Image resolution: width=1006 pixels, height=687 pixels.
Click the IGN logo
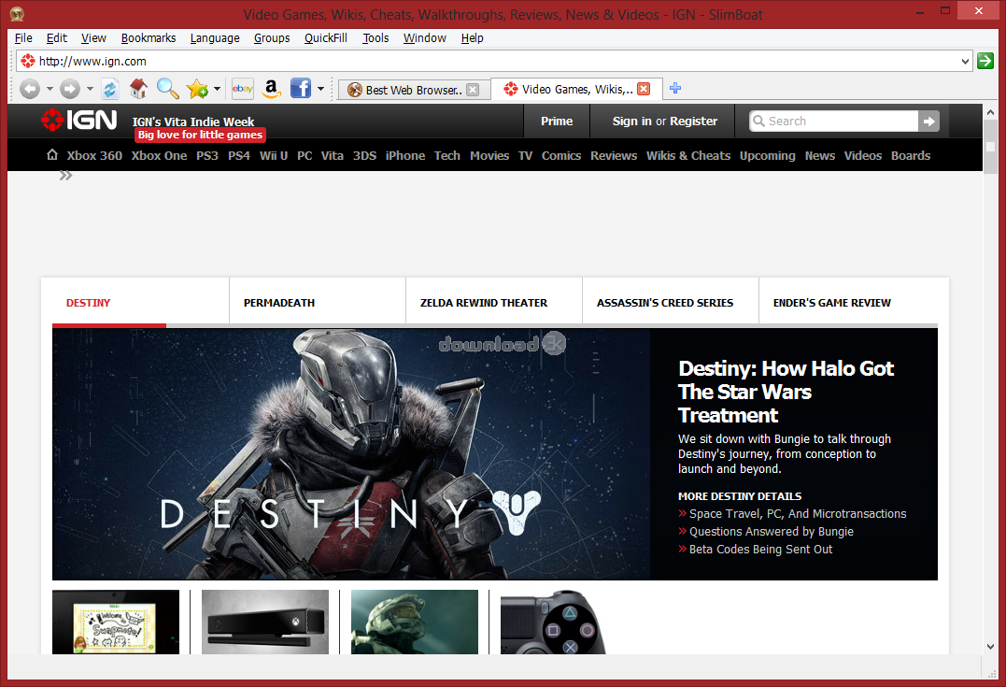pyautogui.click(x=78, y=120)
